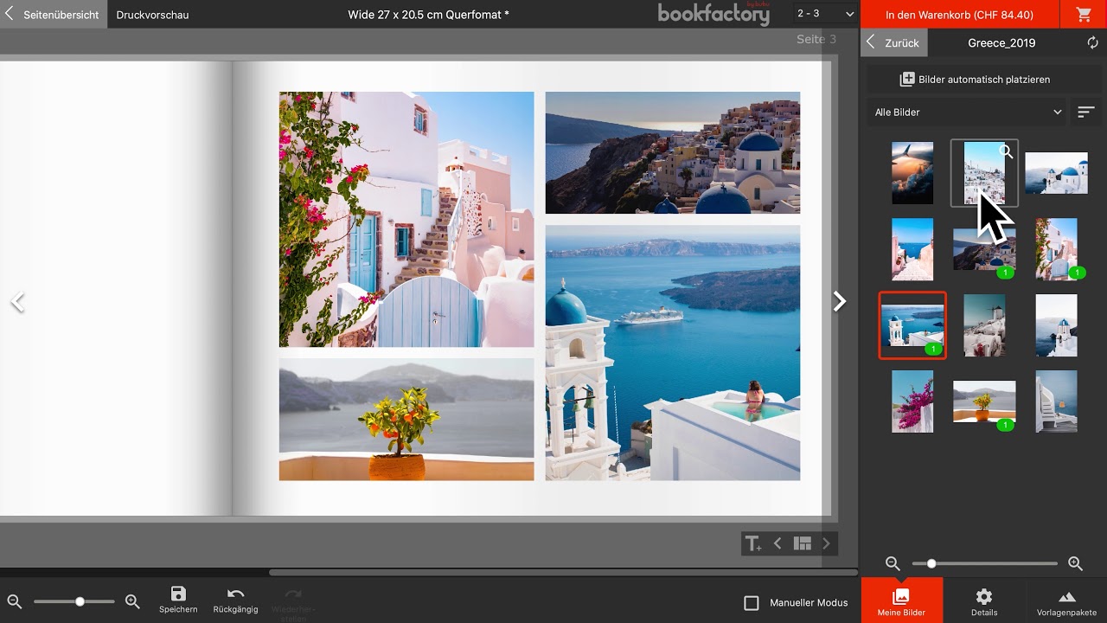The width and height of the screenshot is (1107, 623).
Task: Zoom out the page view
Action: coord(15,601)
